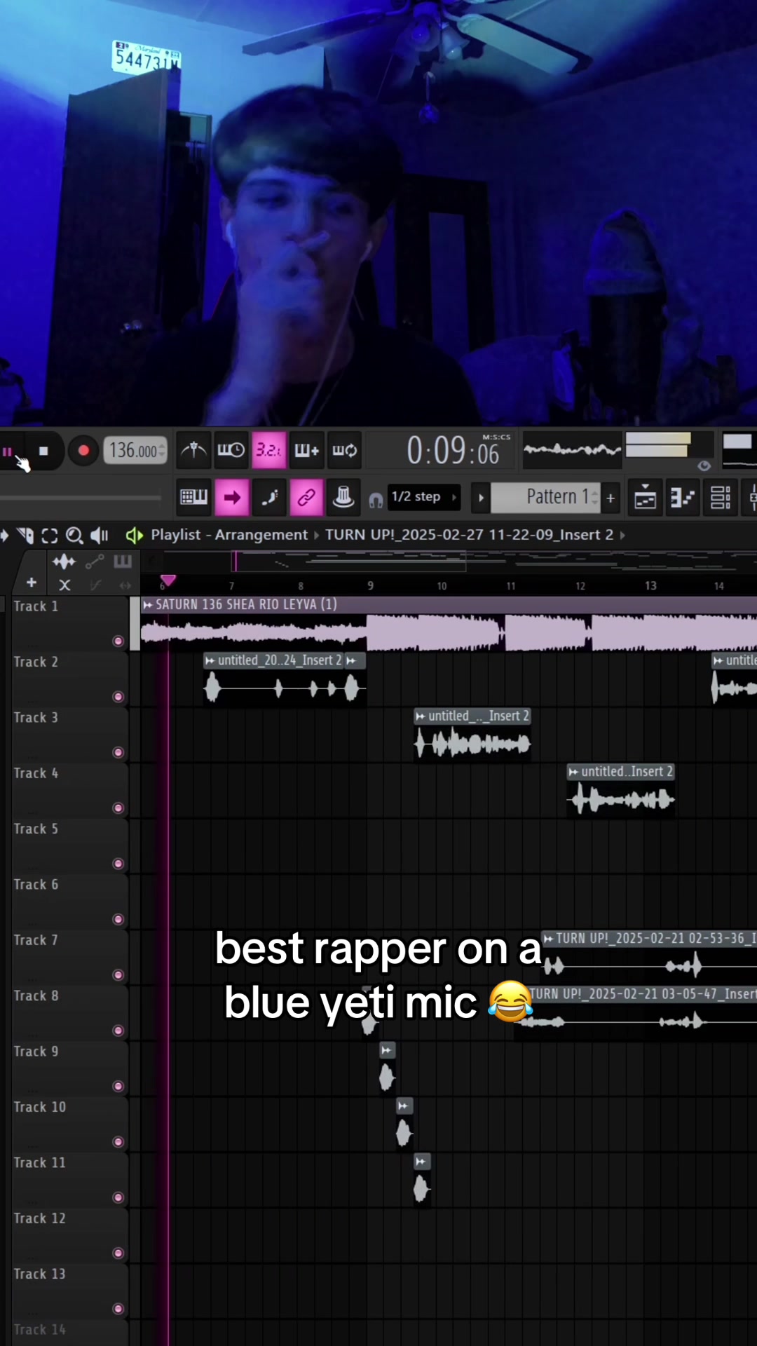Click the channel knob stamp icon
757x1346 pixels.
(x=343, y=498)
